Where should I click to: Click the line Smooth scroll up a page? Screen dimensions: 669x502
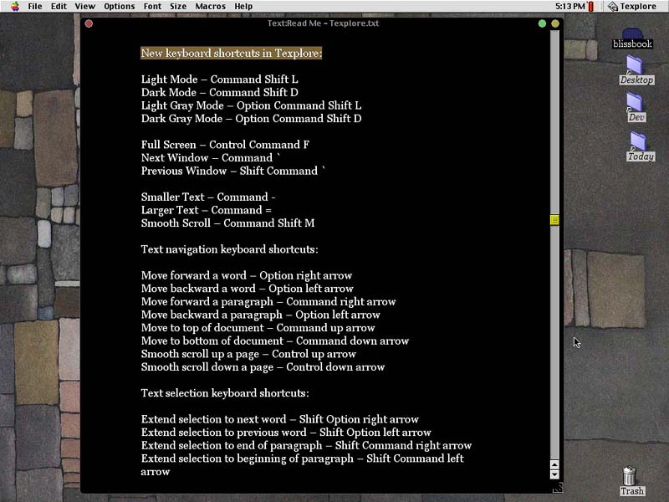248,354
